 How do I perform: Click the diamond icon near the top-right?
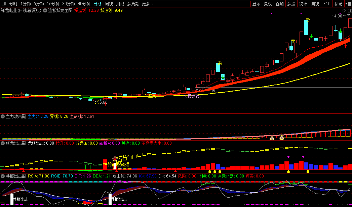click(344, 10)
